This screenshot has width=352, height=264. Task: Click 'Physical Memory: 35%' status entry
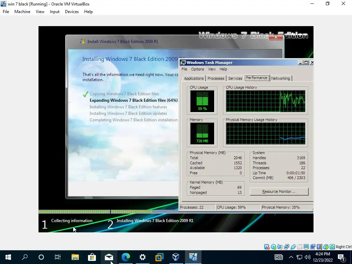[x=280, y=207]
